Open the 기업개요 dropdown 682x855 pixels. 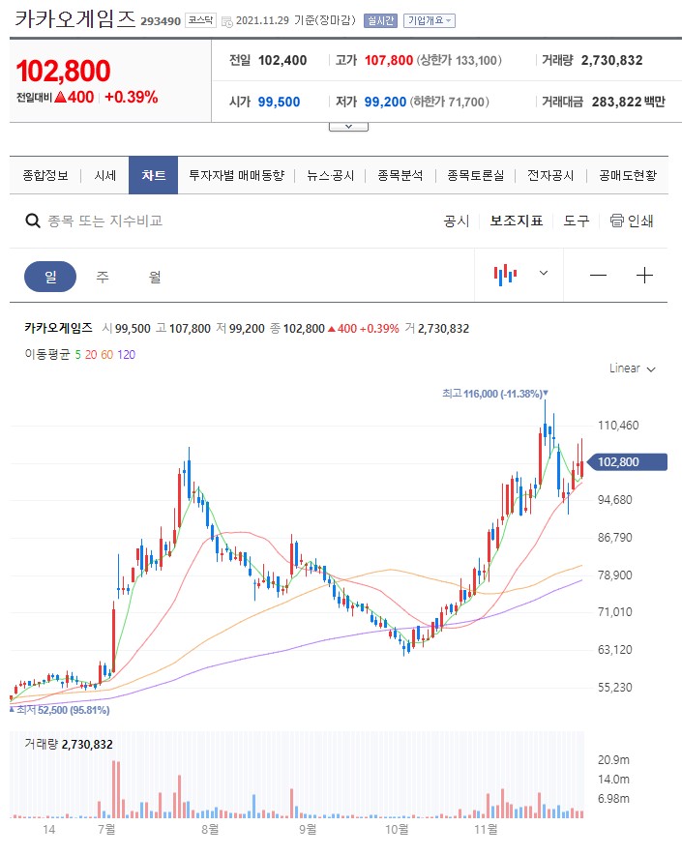point(430,20)
